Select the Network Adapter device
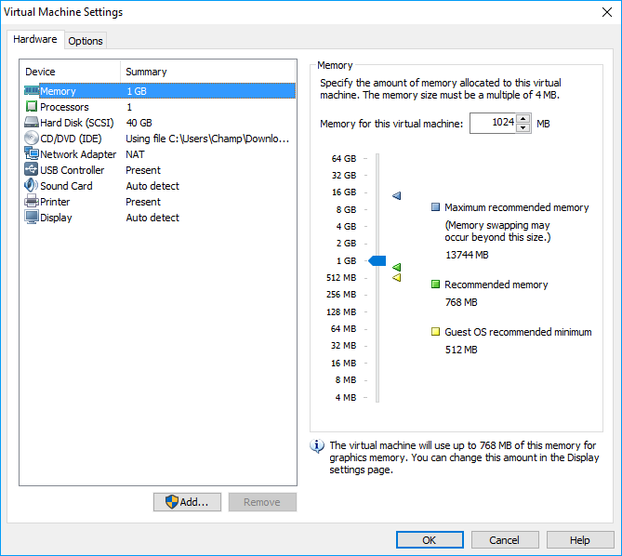 point(160,154)
